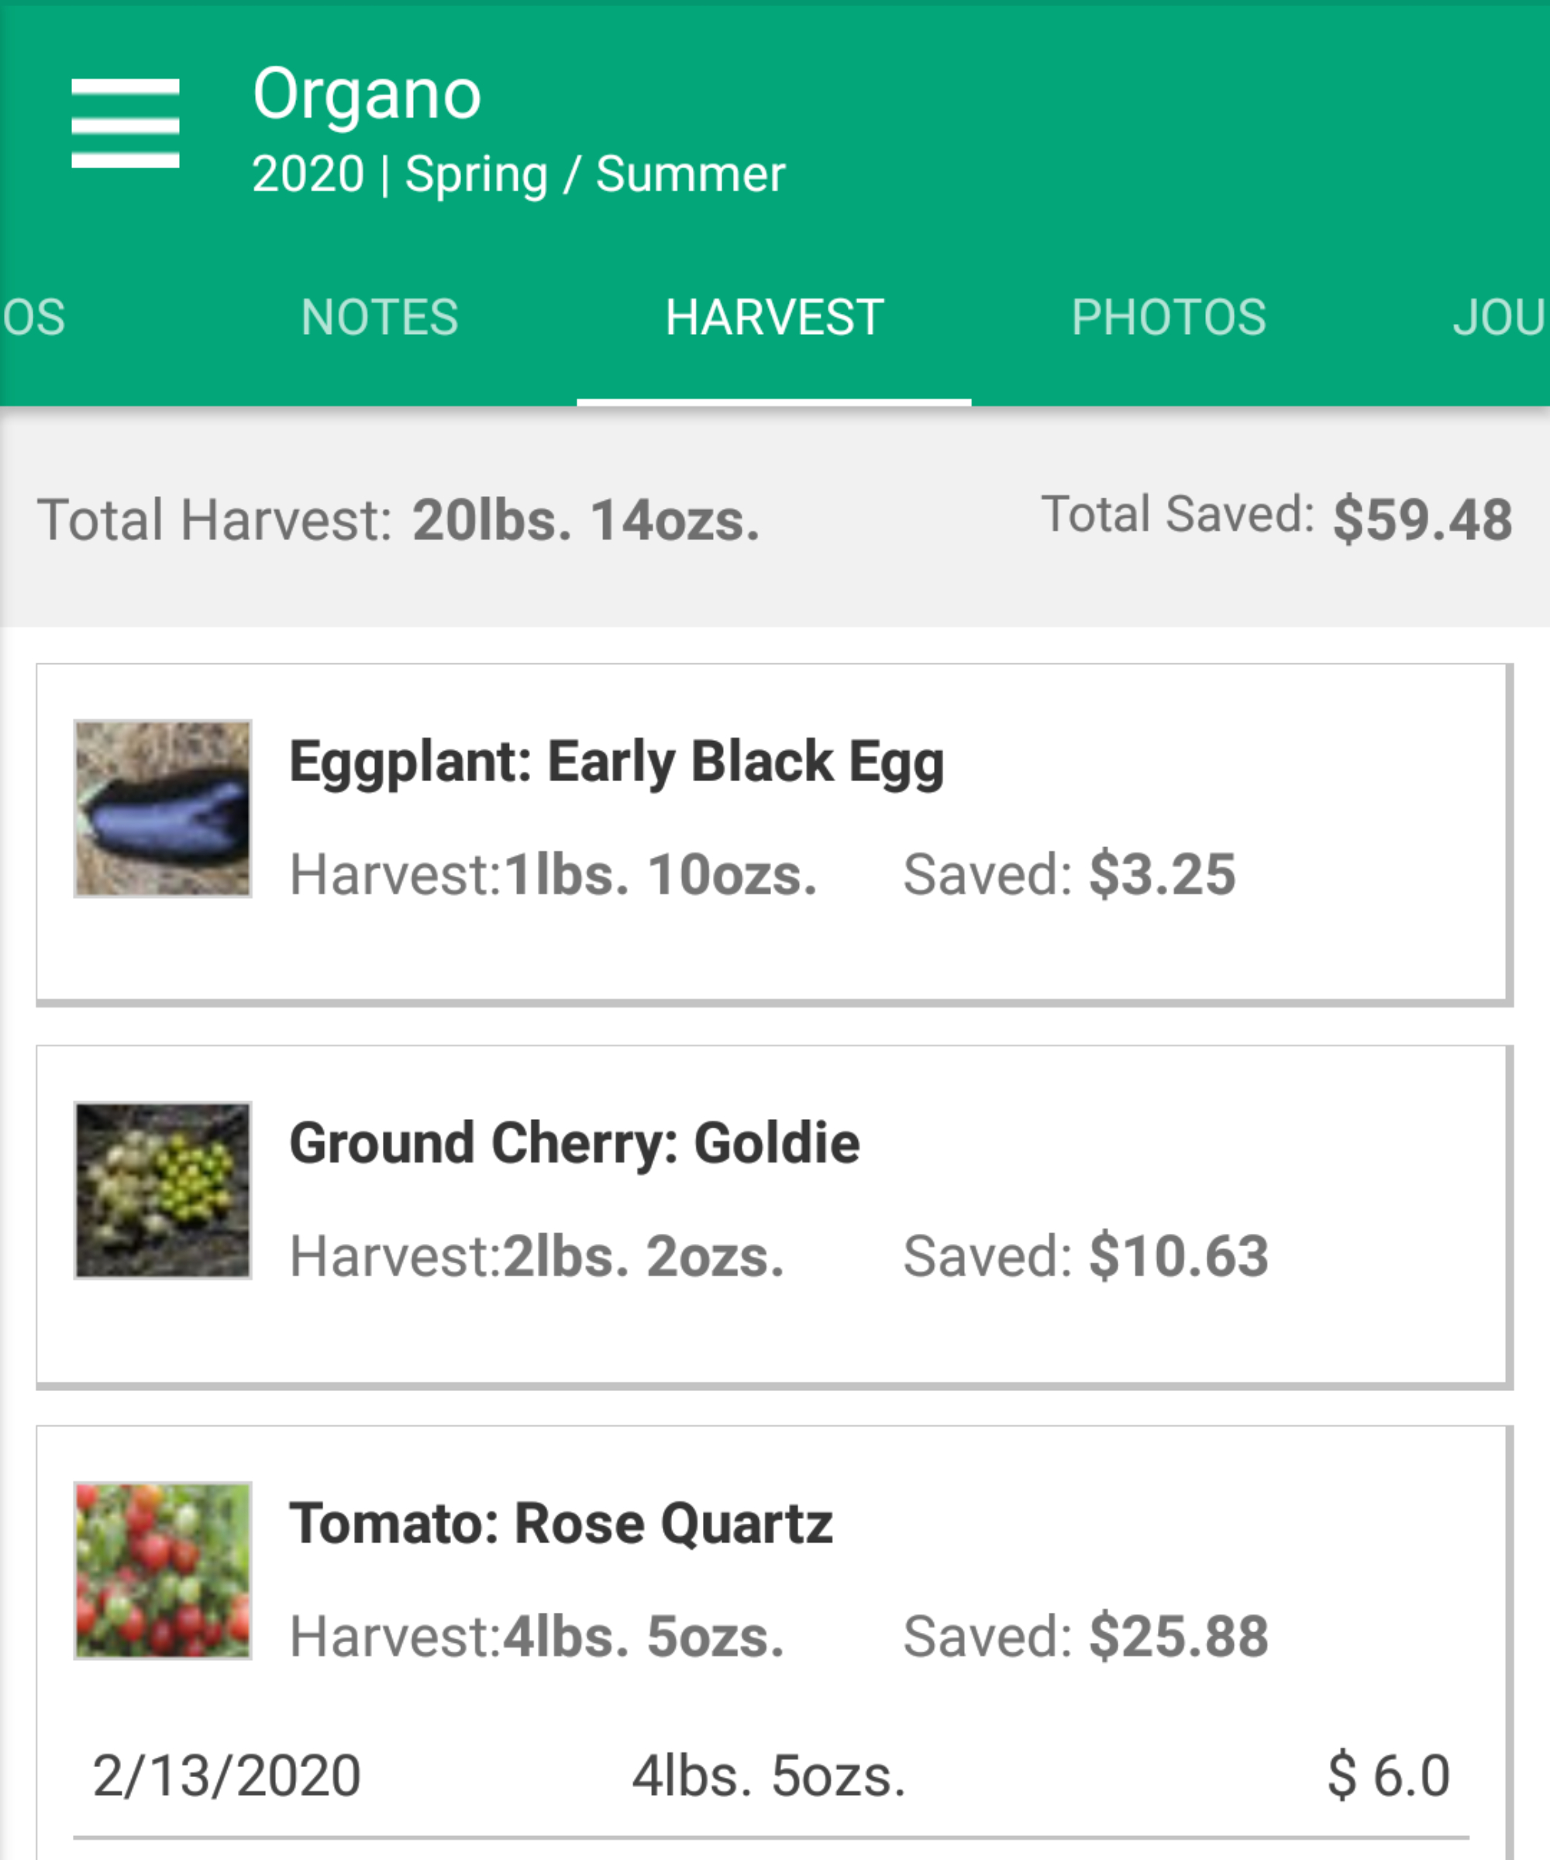Open the 2/13/2020 harvest entry date
Viewport: 1550px width, 1860px height.
(x=227, y=1776)
